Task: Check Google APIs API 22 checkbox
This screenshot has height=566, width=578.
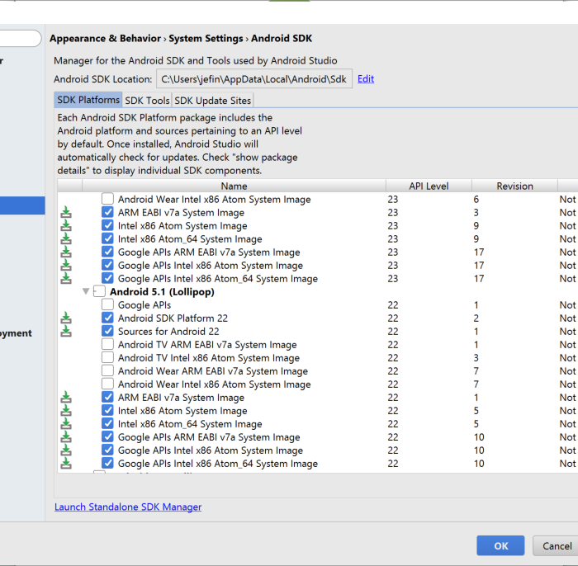Action: click(x=107, y=304)
